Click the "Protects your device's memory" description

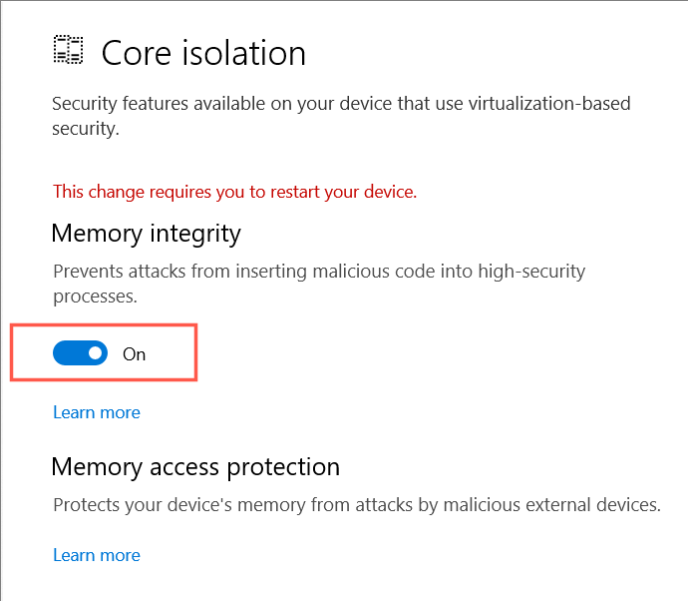pos(357,505)
